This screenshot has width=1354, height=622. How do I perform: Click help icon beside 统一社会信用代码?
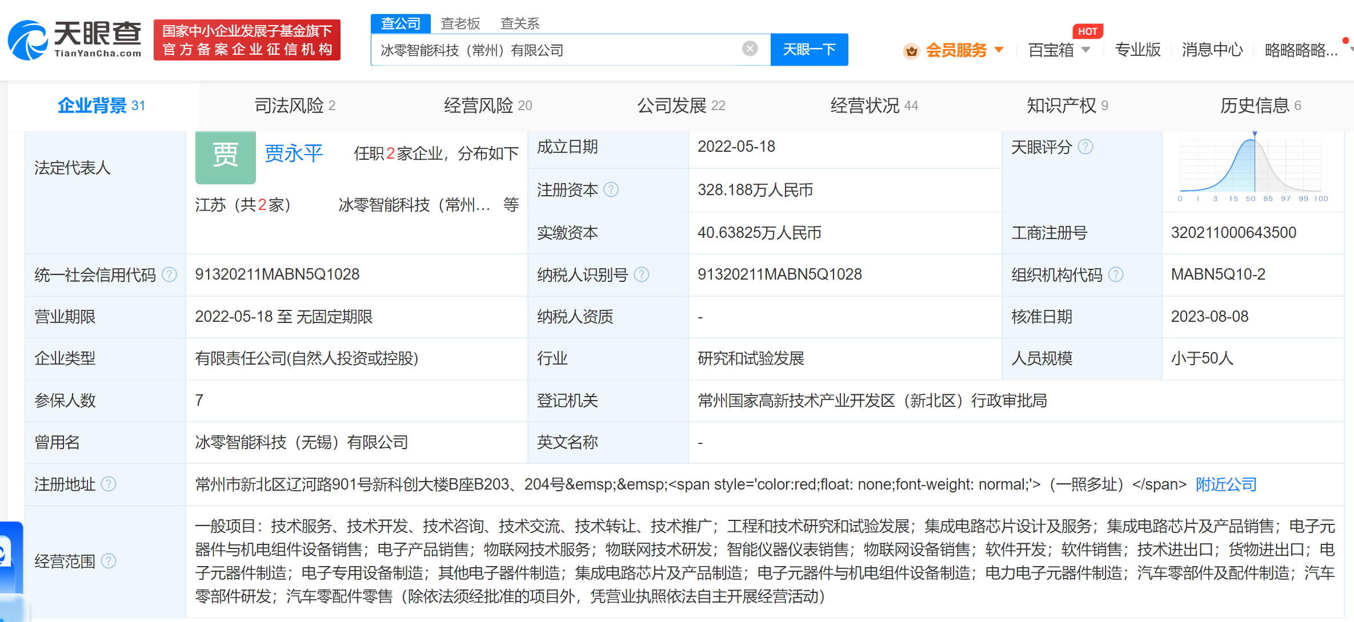(x=169, y=274)
